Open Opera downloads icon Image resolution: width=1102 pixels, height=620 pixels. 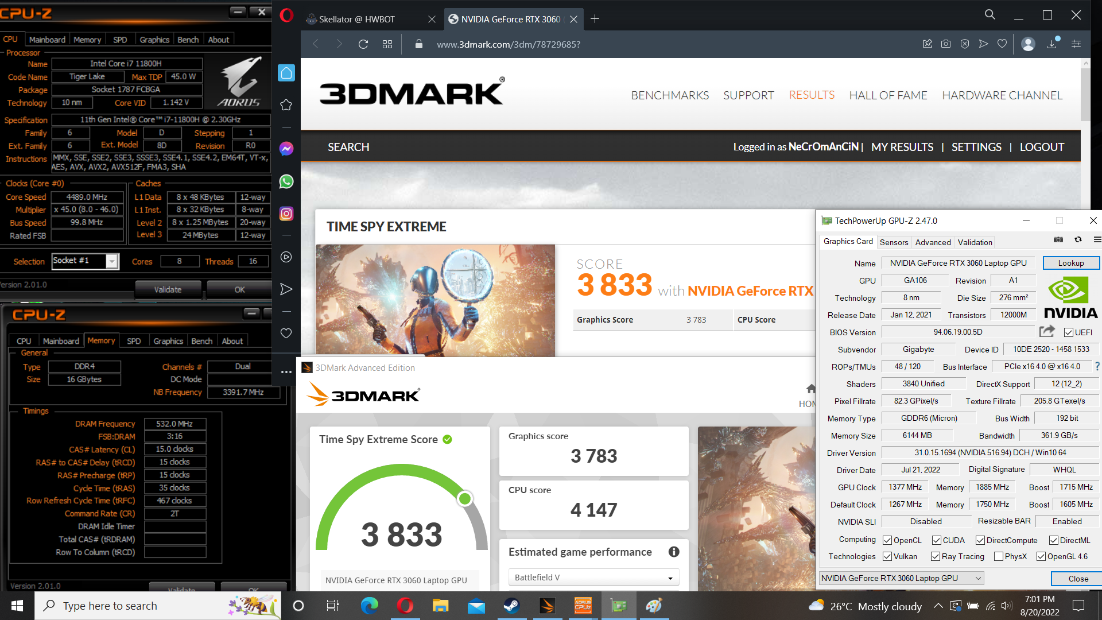(x=1053, y=44)
